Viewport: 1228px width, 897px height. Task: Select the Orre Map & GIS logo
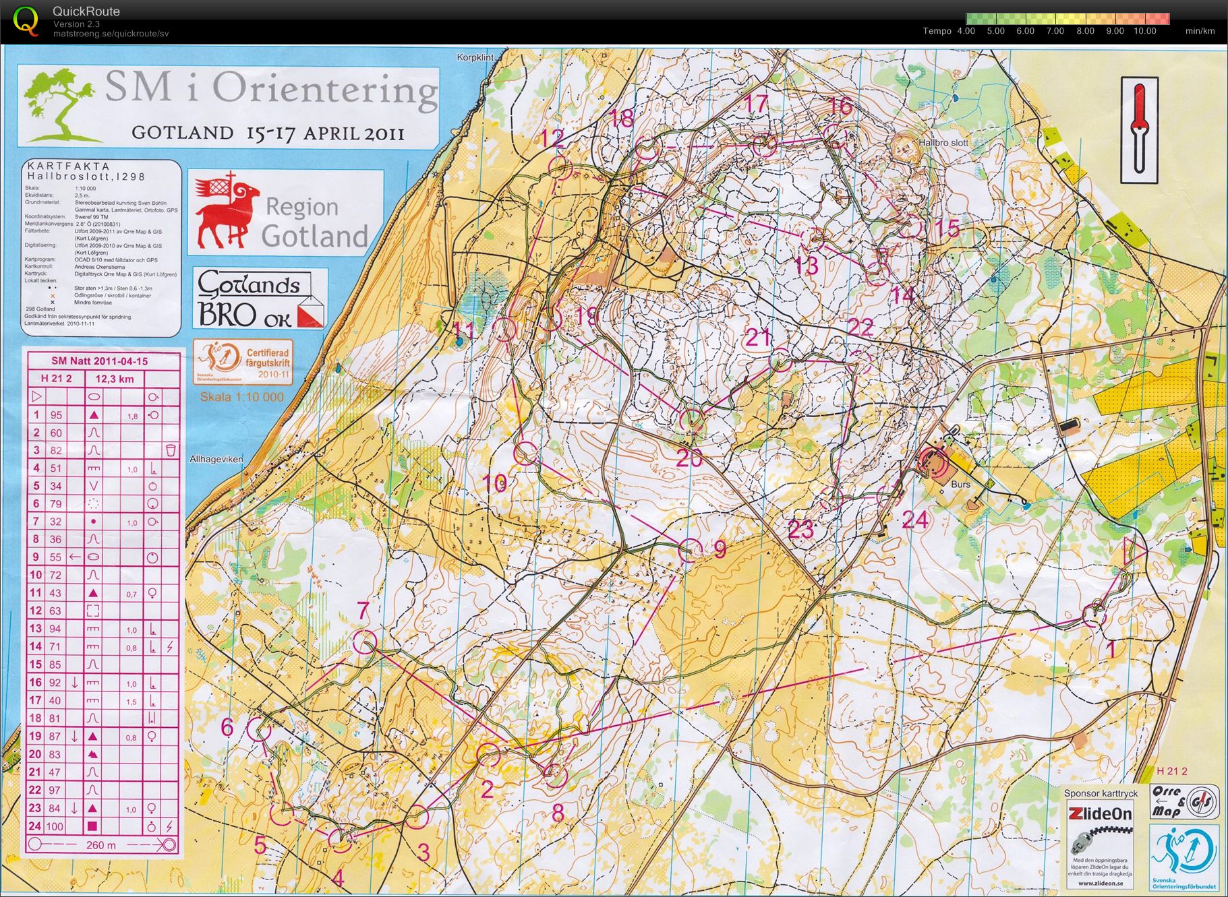[x=1185, y=801]
